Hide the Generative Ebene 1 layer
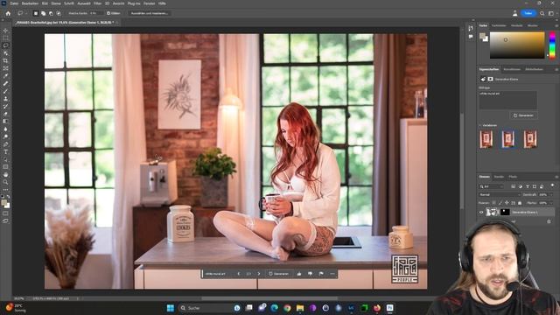The width and height of the screenshot is (560, 315). point(481,212)
